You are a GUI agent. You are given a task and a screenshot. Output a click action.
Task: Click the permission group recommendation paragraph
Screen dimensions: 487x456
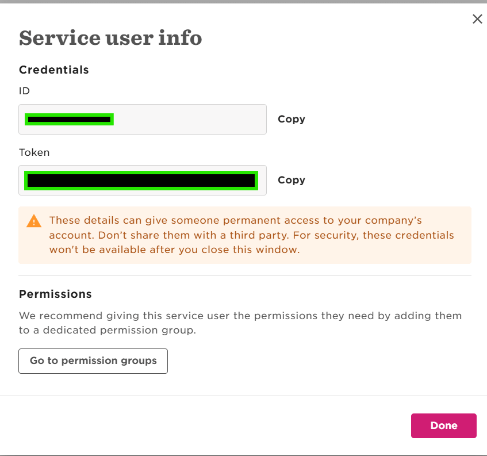240,323
